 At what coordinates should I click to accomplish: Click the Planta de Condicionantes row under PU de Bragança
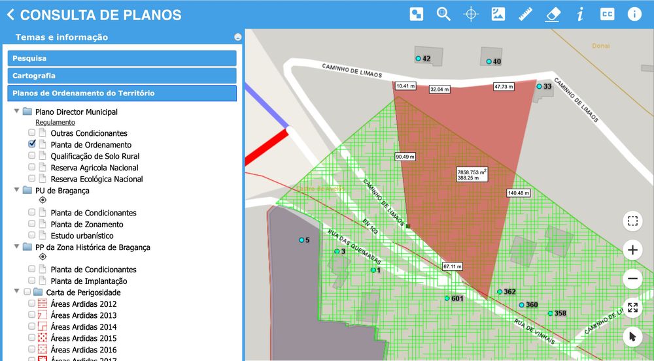pos(94,213)
